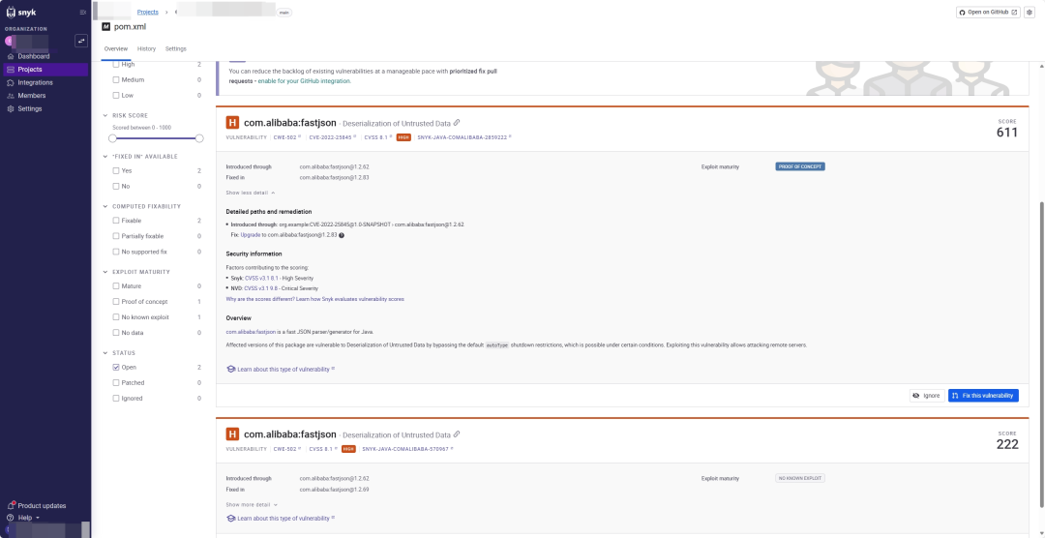Uncheck the Open status checkbox

pyautogui.click(x=116, y=368)
